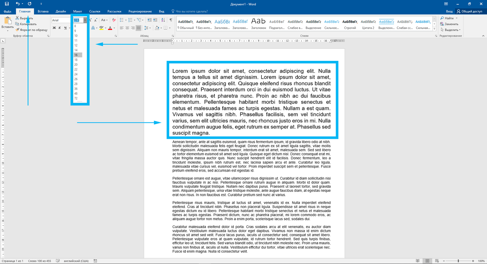Screen dimensions: 487x264
Task: Open the Вставка tab
Action: tap(43, 11)
